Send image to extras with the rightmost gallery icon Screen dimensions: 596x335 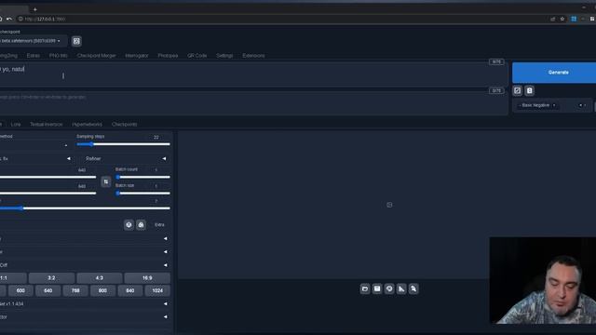coord(413,289)
